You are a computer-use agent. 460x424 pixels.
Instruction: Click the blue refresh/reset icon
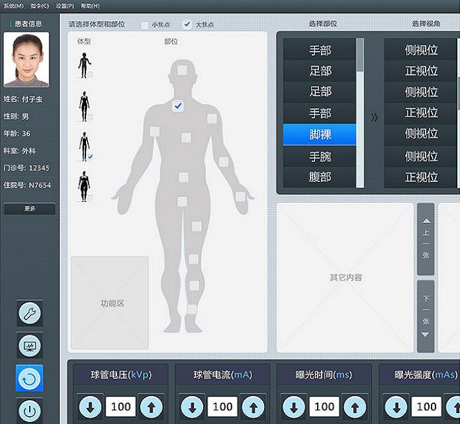[30, 378]
